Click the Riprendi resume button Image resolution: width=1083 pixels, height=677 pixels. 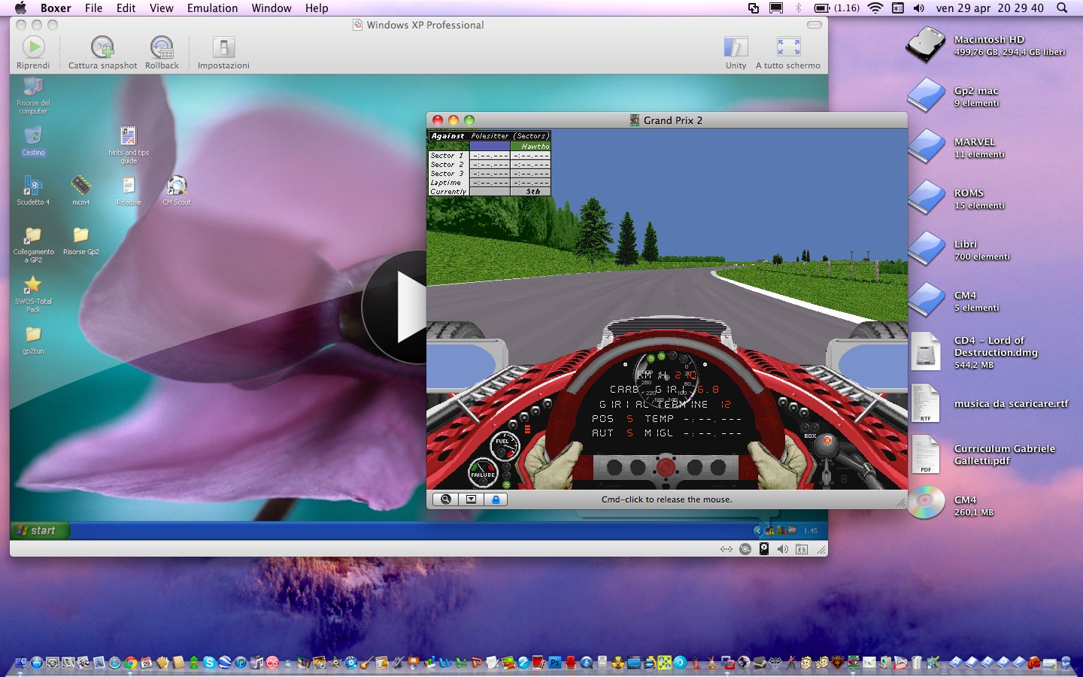point(33,48)
